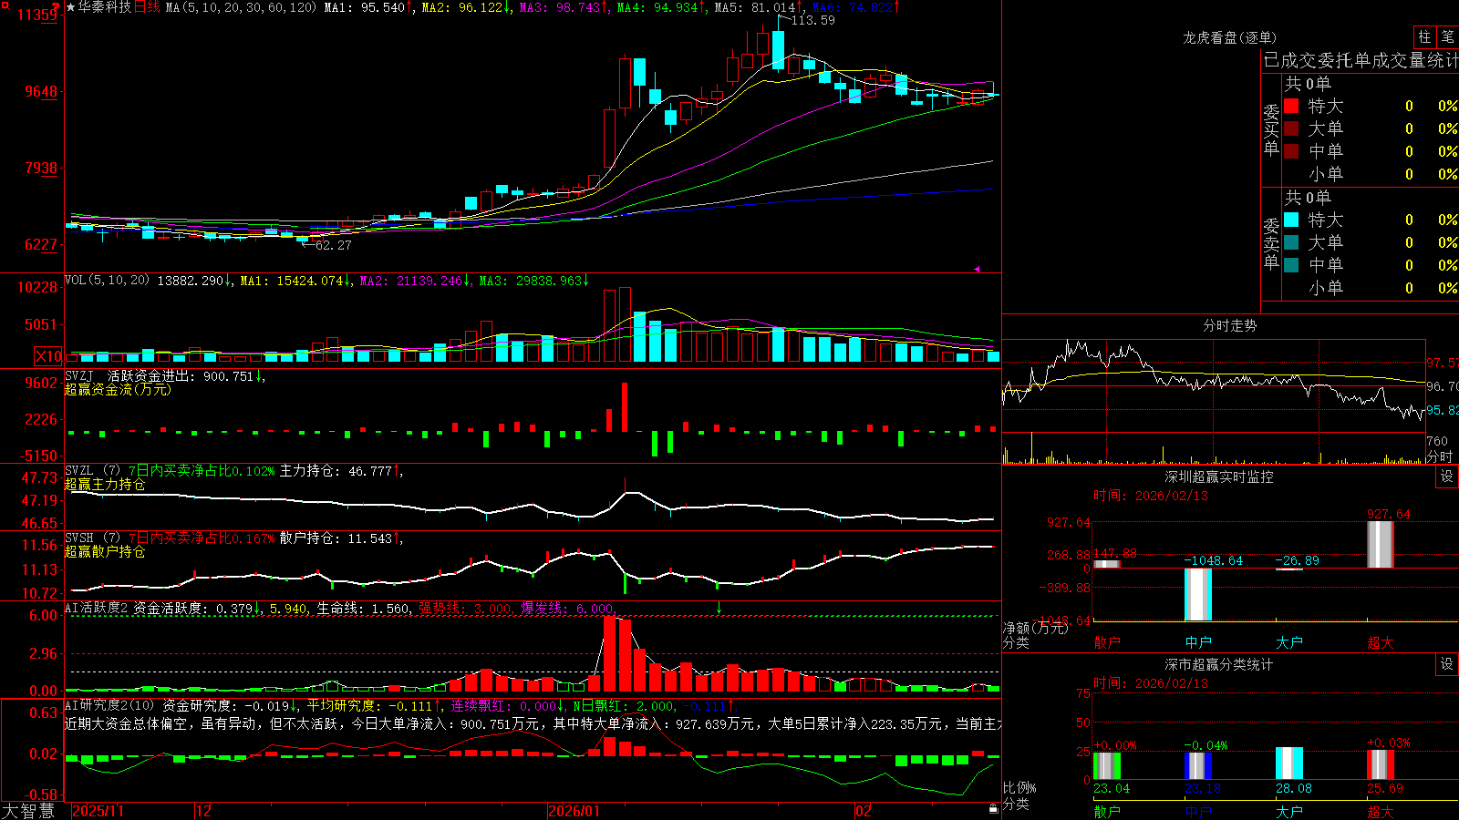
Task: Click the dark red 大单 buy-order swatch
Action: point(1291,128)
